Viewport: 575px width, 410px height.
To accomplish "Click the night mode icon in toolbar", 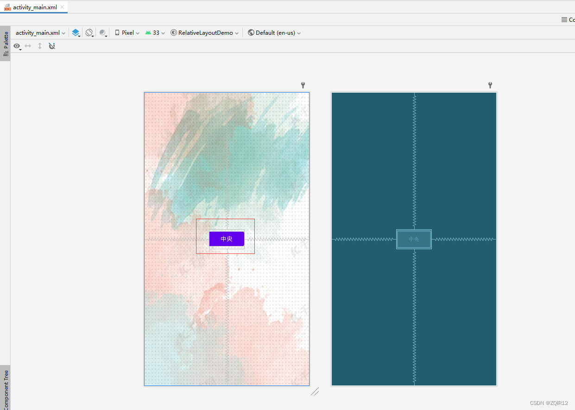I will (x=103, y=32).
